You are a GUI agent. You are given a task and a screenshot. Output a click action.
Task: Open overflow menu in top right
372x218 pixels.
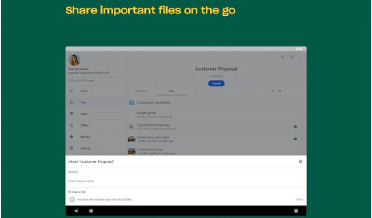coord(300,57)
